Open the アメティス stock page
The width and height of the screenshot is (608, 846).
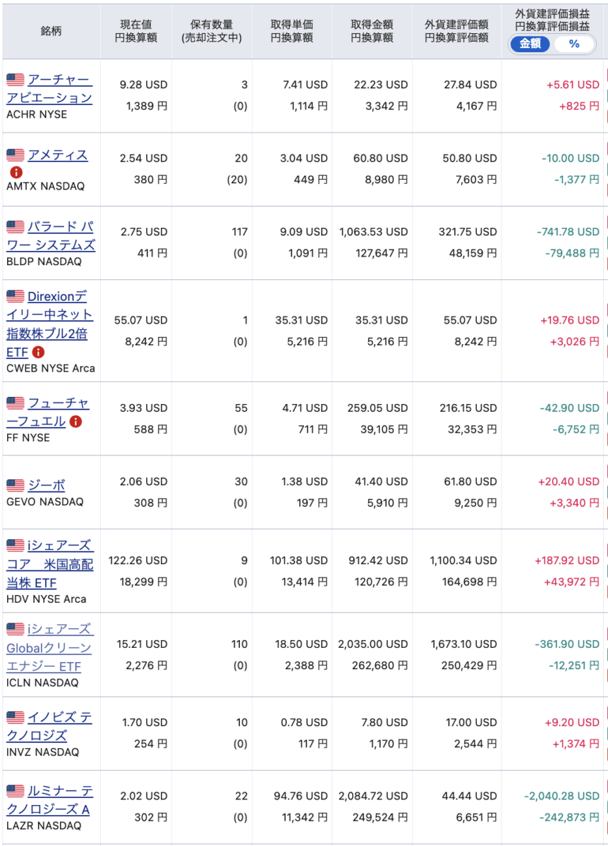[x=58, y=155]
